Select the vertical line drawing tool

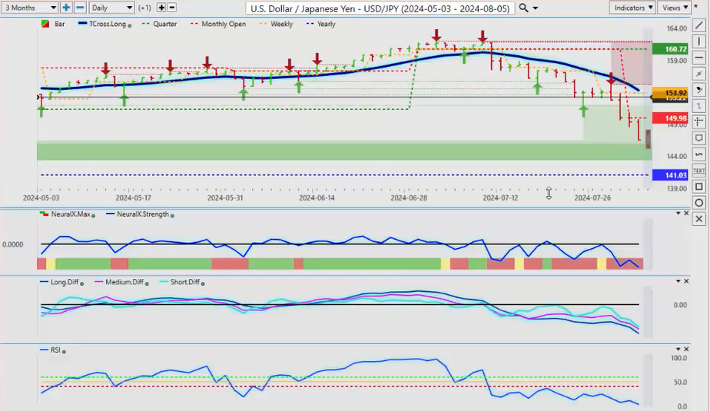point(699,41)
